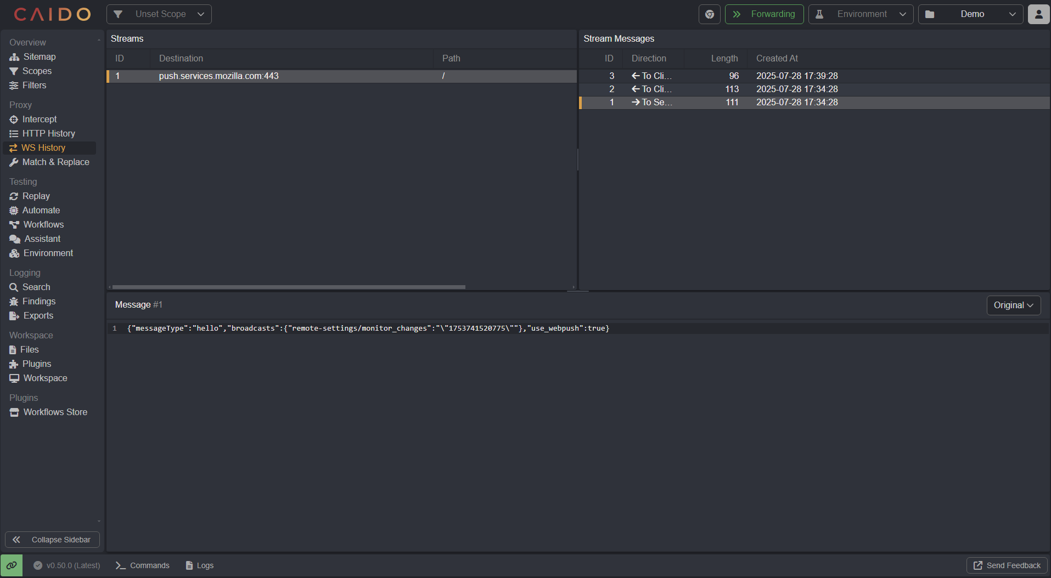Switch to HTTP History
1051x578 pixels.
click(x=49, y=133)
